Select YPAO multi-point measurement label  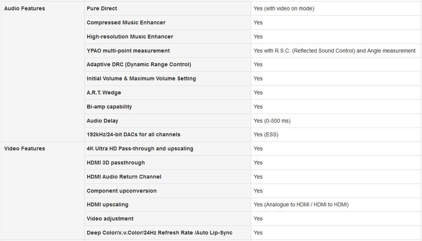128,51
